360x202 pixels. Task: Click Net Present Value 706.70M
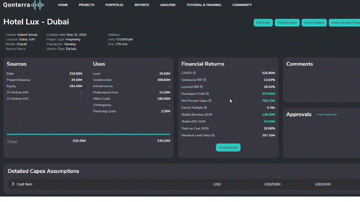[x=268, y=101]
